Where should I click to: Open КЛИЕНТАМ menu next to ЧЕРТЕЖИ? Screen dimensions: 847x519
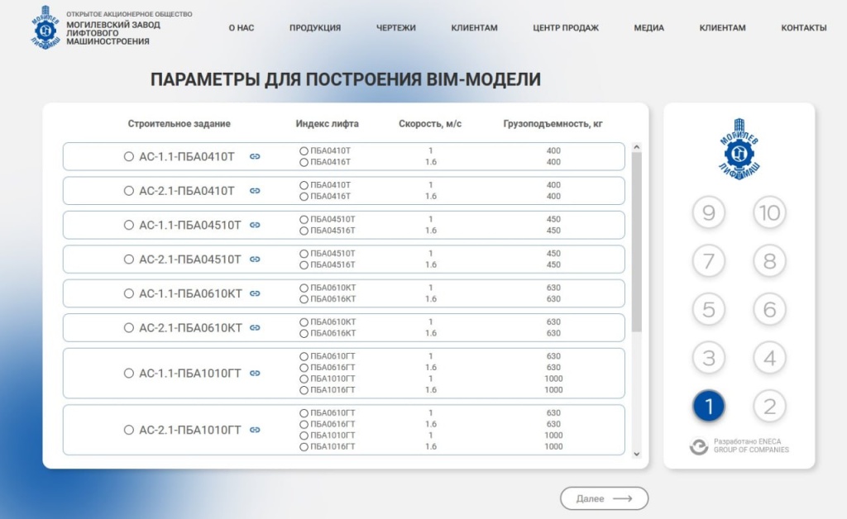(474, 27)
